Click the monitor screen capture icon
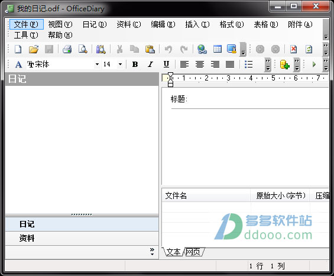The width and height of the screenshot is (334, 276). coord(232,49)
